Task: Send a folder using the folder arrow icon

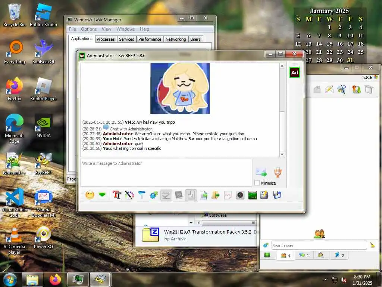Action: (x=216, y=195)
